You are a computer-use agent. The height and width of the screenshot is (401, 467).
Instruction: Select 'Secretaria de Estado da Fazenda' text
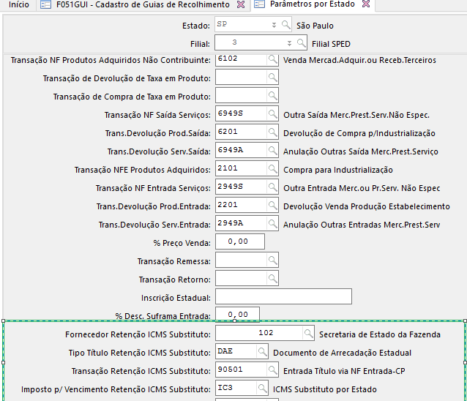(x=380, y=334)
